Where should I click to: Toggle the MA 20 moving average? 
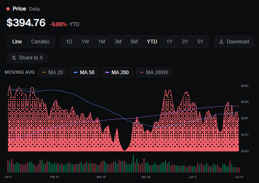(x=52, y=73)
